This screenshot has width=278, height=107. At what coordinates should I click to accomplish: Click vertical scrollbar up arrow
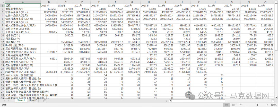click(x=276, y=2)
